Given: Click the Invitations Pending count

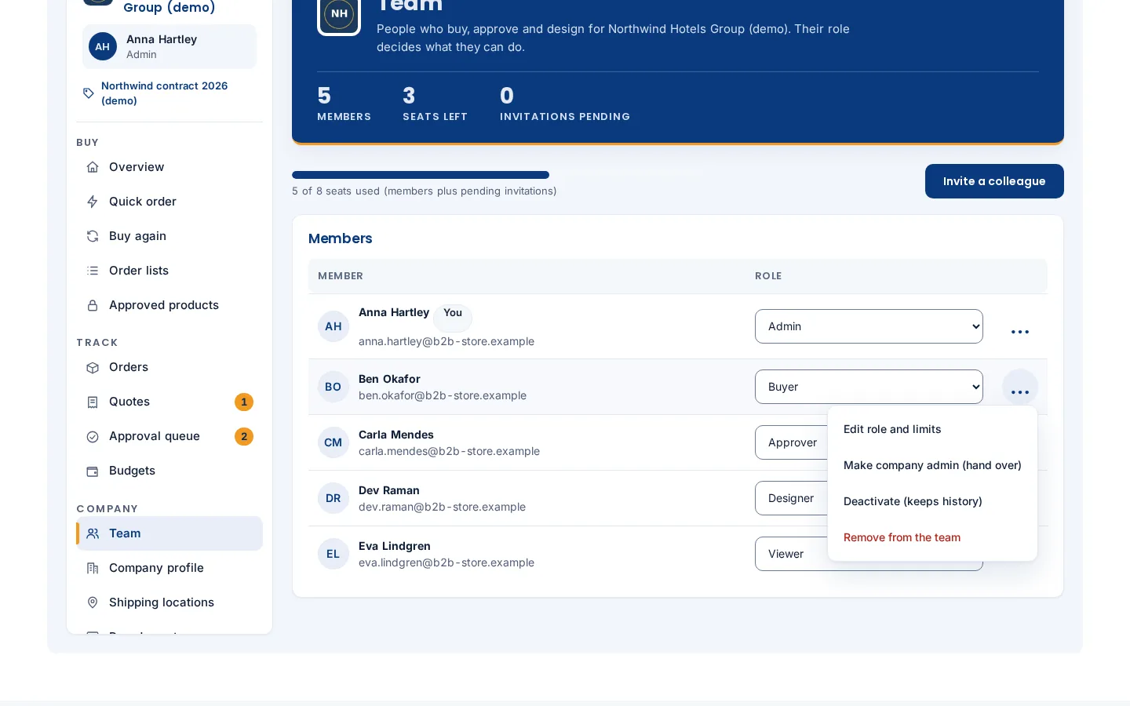Looking at the screenshot, I should [507, 96].
